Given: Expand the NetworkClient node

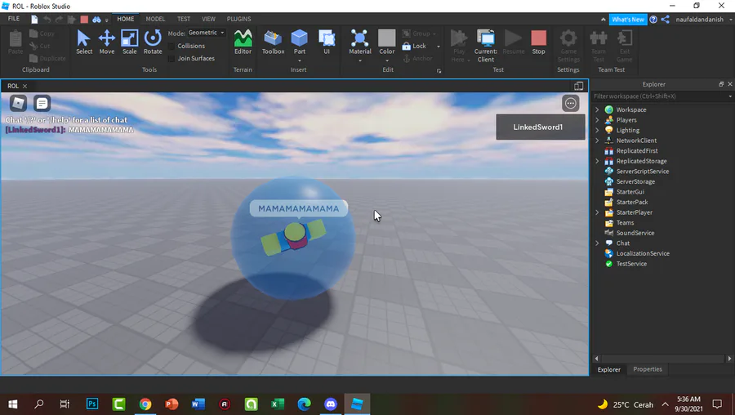Looking at the screenshot, I should tap(597, 141).
